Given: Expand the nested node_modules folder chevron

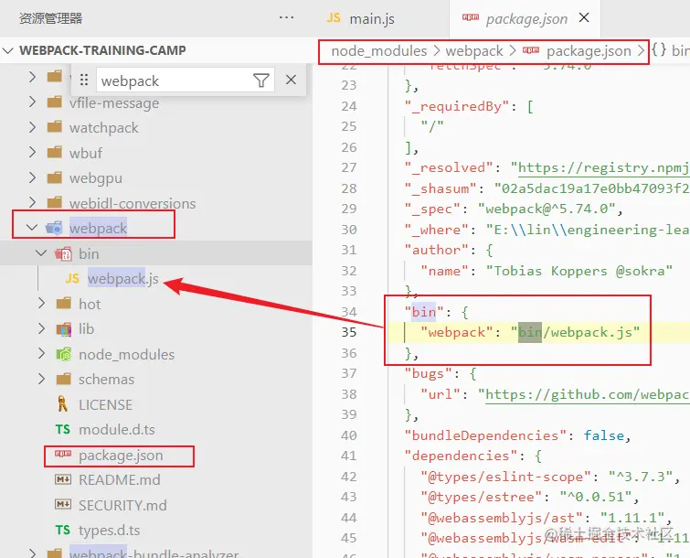Looking at the screenshot, I should [42, 354].
